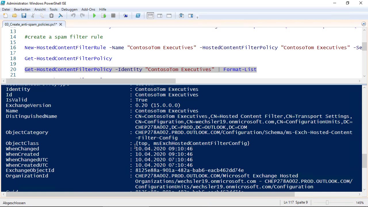368x207 pixels.
Task: Open the Add-Ons menu
Action: [x=88, y=9]
